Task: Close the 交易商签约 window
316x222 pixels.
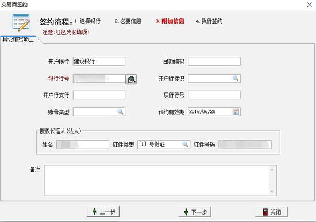Action: point(309,5)
